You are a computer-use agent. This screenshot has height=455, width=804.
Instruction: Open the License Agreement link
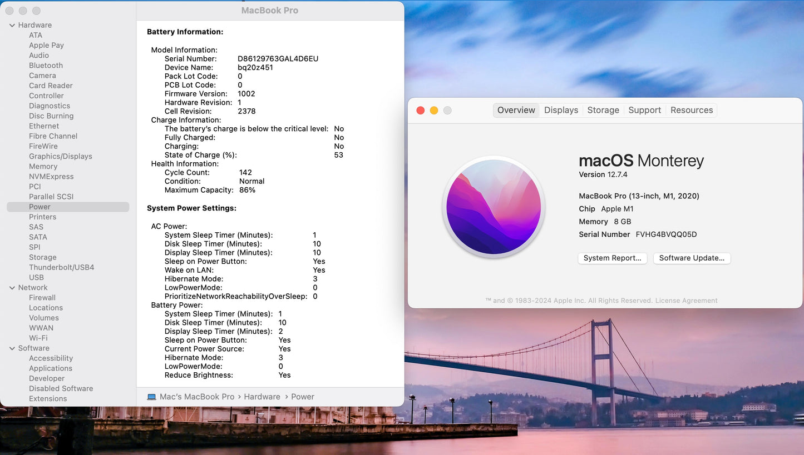tap(686, 301)
